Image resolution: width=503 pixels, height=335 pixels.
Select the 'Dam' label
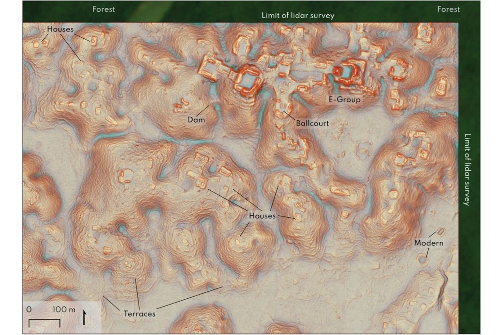point(196,119)
